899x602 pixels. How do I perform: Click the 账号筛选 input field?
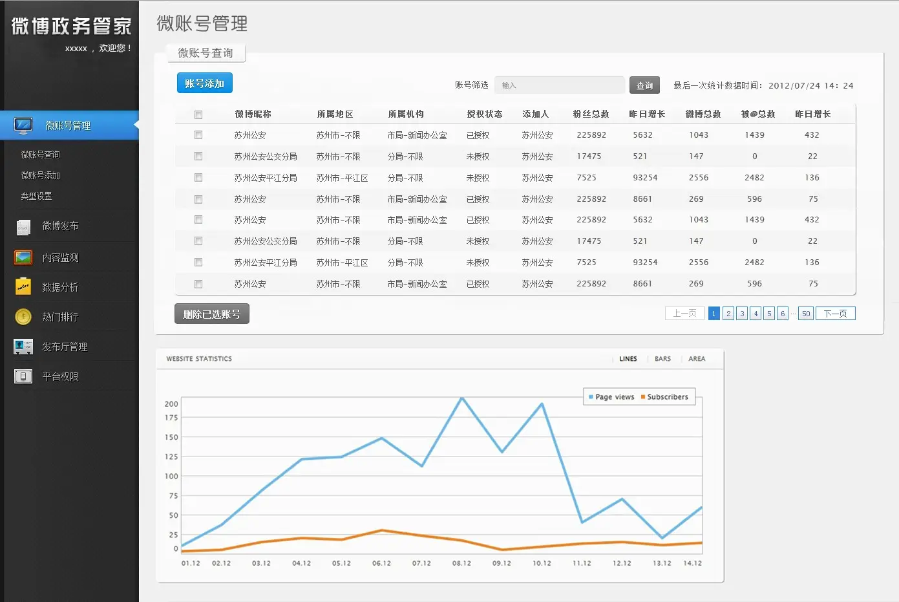coord(559,85)
